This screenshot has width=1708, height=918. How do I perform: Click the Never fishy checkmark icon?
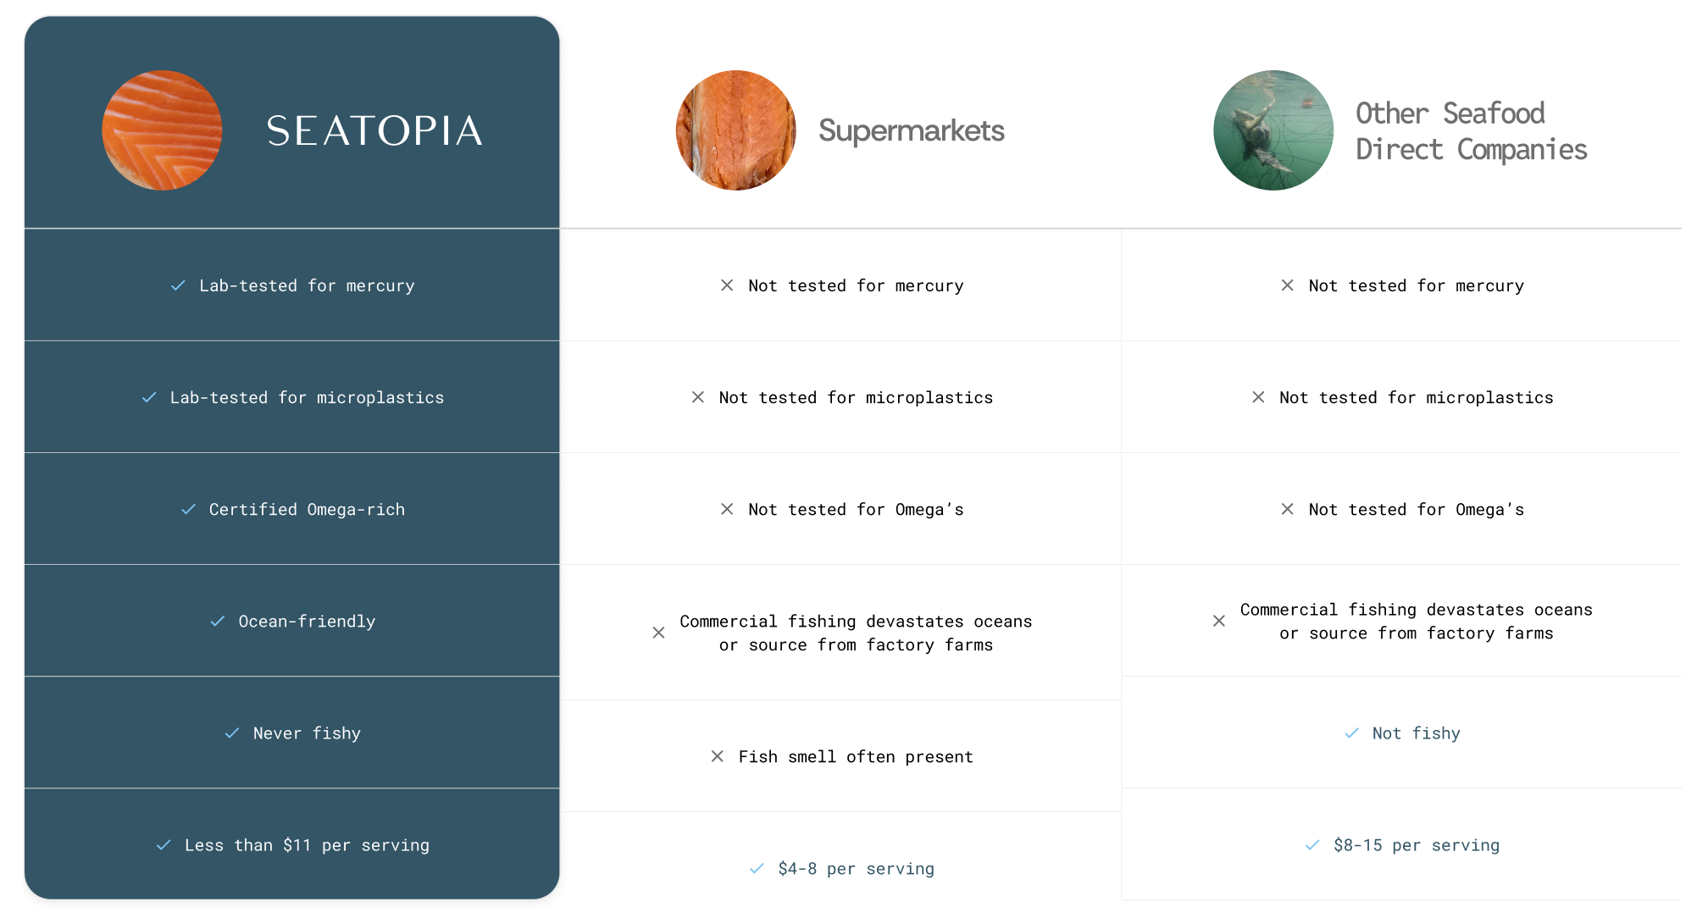click(x=232, y=733)
